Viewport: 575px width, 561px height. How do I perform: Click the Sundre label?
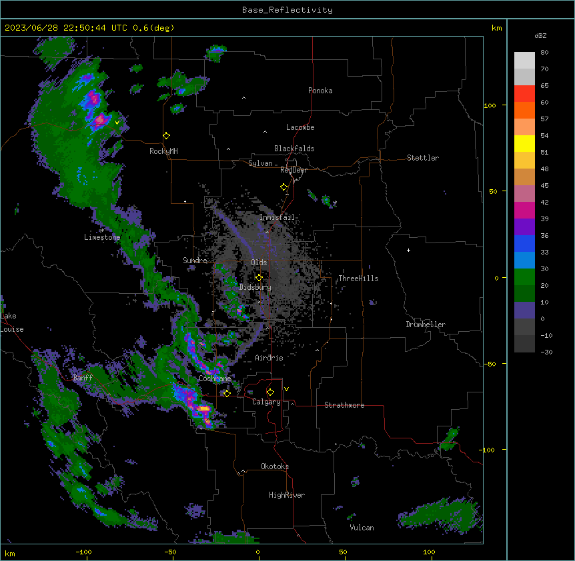[195, 261]
